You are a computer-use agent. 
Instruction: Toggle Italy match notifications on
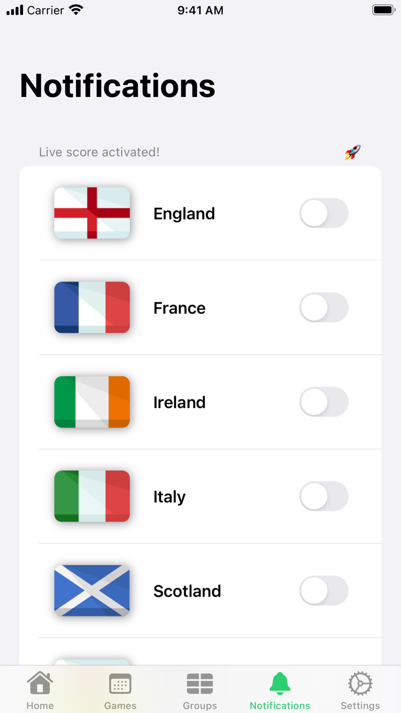(324, 496)
